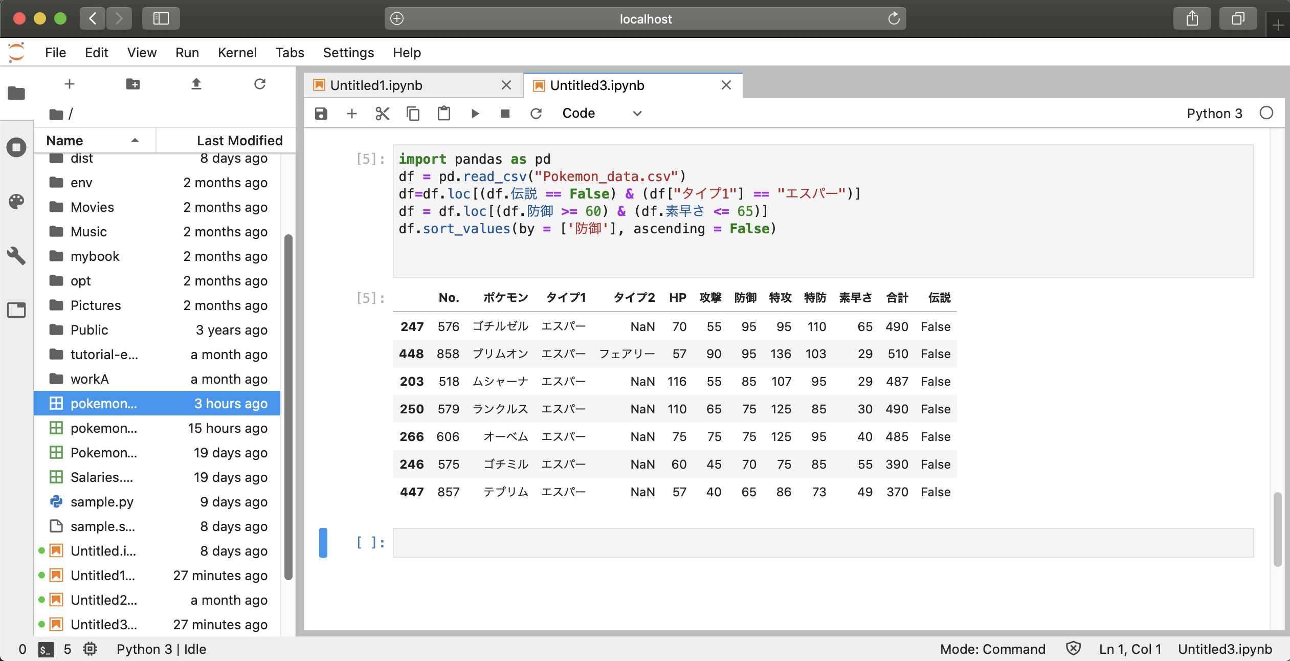Screen dimensions: 1290x661
Task: Save the notebook with the disk icon
Action: coord(321,113)
